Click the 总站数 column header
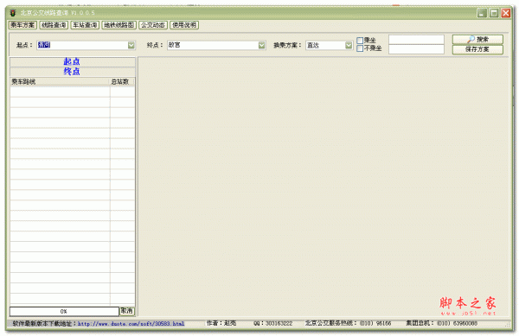This screenshot has width=519, height=336. tap(121, 81)
